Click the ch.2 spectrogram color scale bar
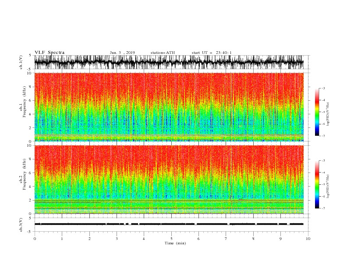Image resolution: width=347 pixels, height=268 pixels. coord(317,184)
